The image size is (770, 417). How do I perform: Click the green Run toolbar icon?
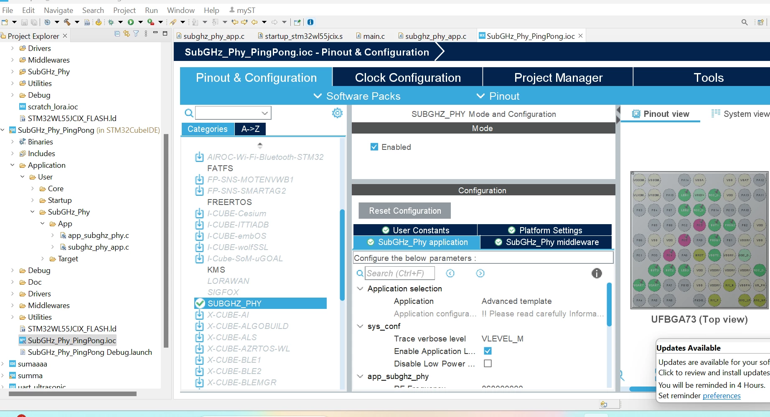click(x=131, y=22)
